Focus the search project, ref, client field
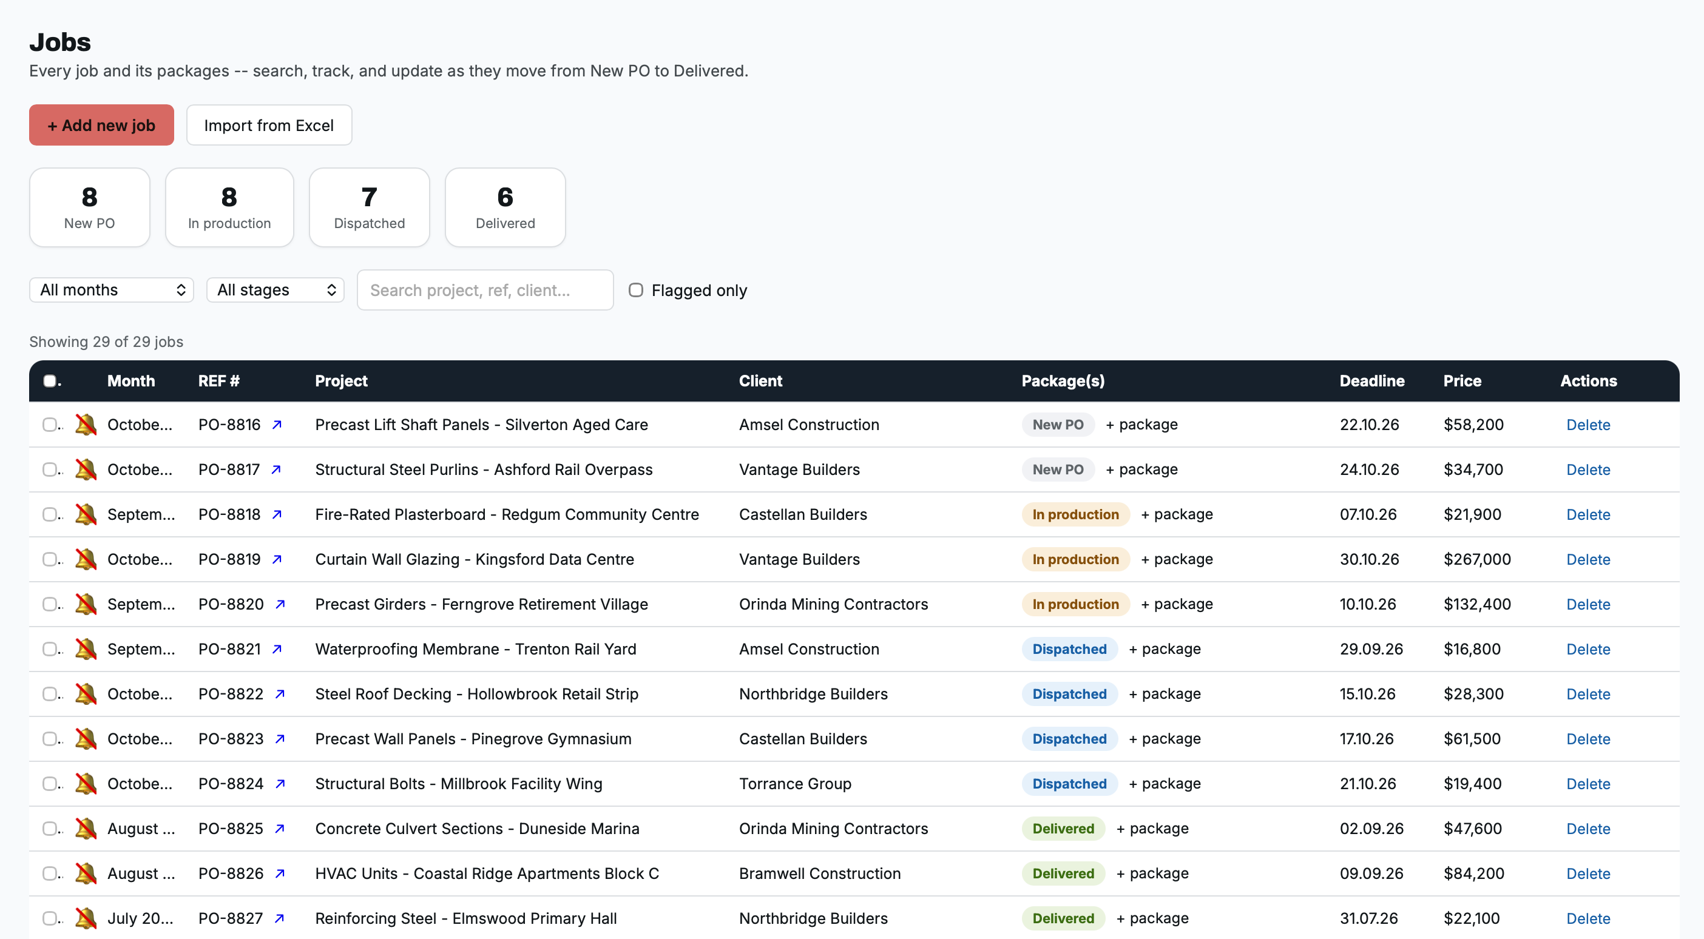 pos(485,291)
